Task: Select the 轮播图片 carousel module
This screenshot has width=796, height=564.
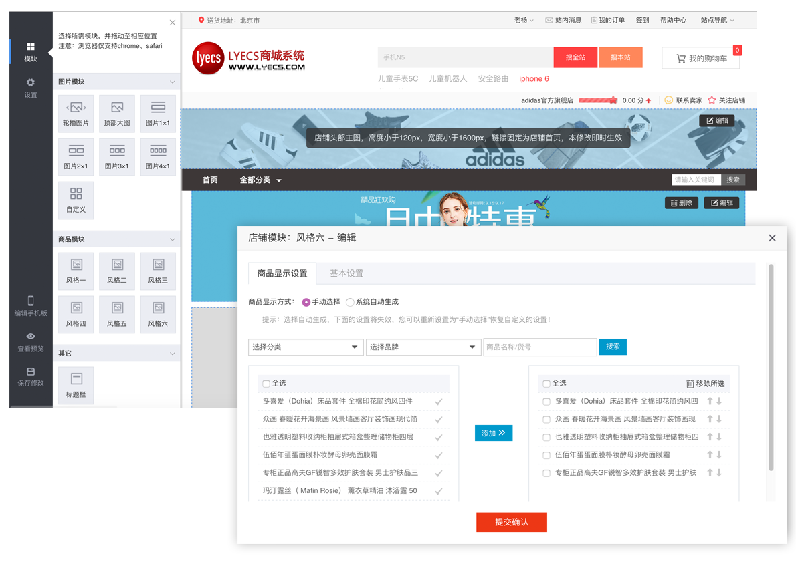Action: point(76,113)
